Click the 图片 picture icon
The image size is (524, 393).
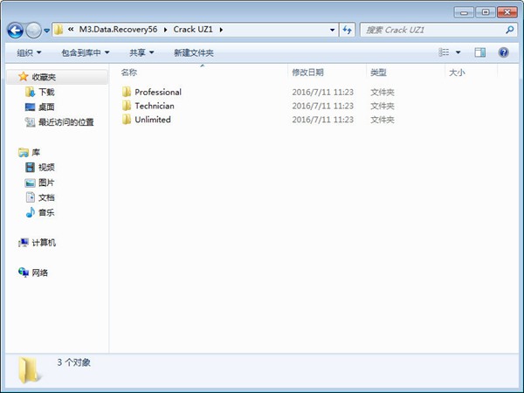[x=30, y=183]
